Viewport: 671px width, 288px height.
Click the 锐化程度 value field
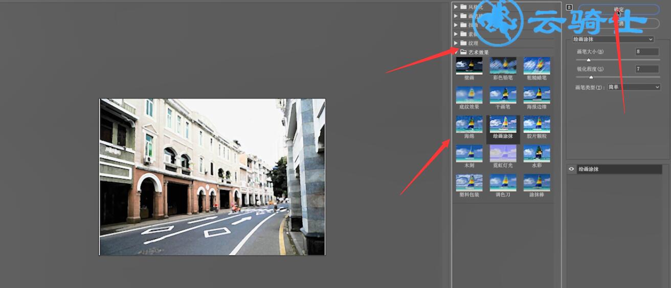(647, 69)
